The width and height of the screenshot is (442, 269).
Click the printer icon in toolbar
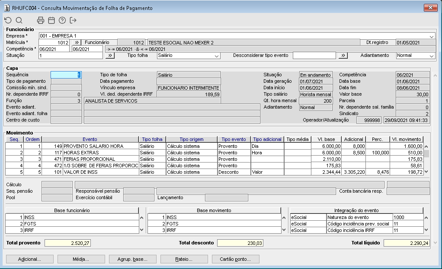(x=41, y=20)
